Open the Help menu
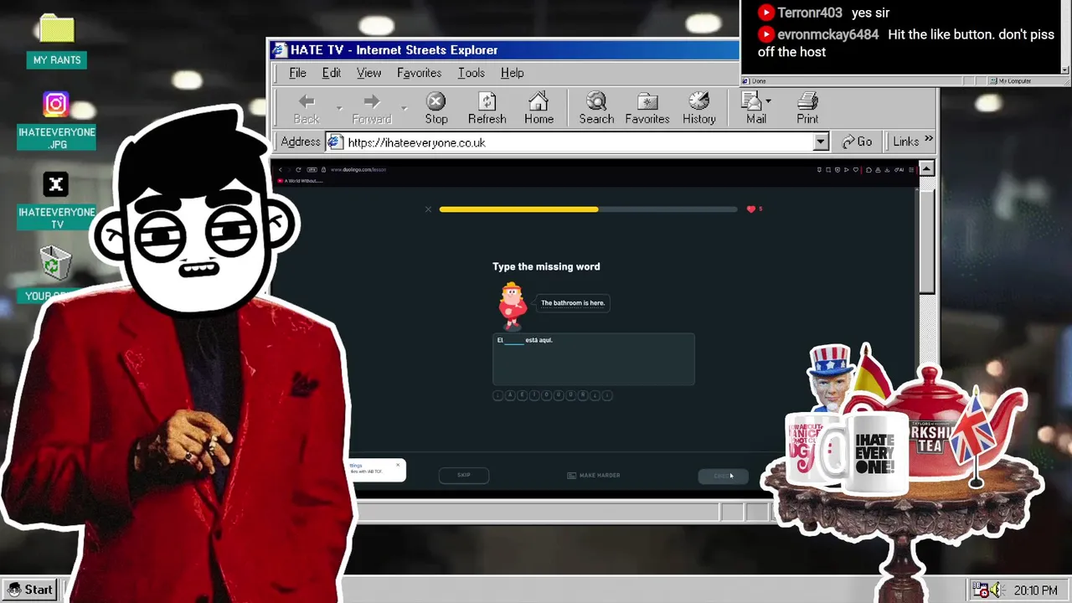The width and height of the screenshot is (1072, 603). point(512,73)
